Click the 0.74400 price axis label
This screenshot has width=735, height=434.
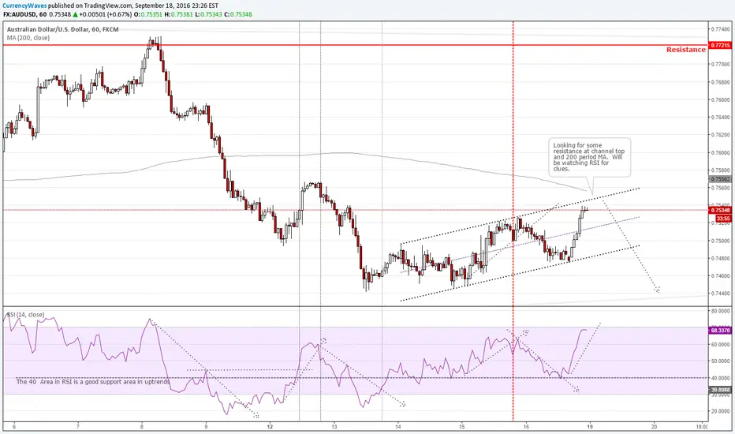point(721,294)
